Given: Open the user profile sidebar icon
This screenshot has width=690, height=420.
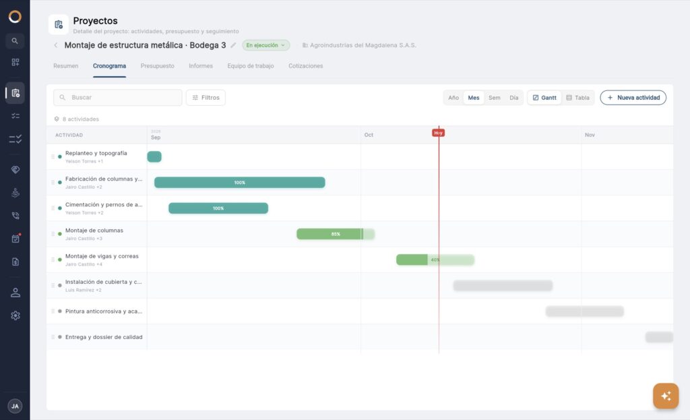Looking at the screenshot, I should (x=15, y=293).
